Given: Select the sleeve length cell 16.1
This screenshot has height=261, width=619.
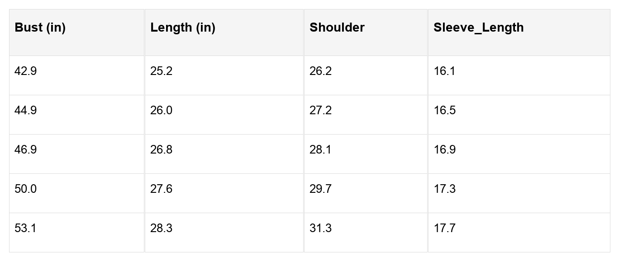Looking at the screenshot, I should (x=445, y=71).
